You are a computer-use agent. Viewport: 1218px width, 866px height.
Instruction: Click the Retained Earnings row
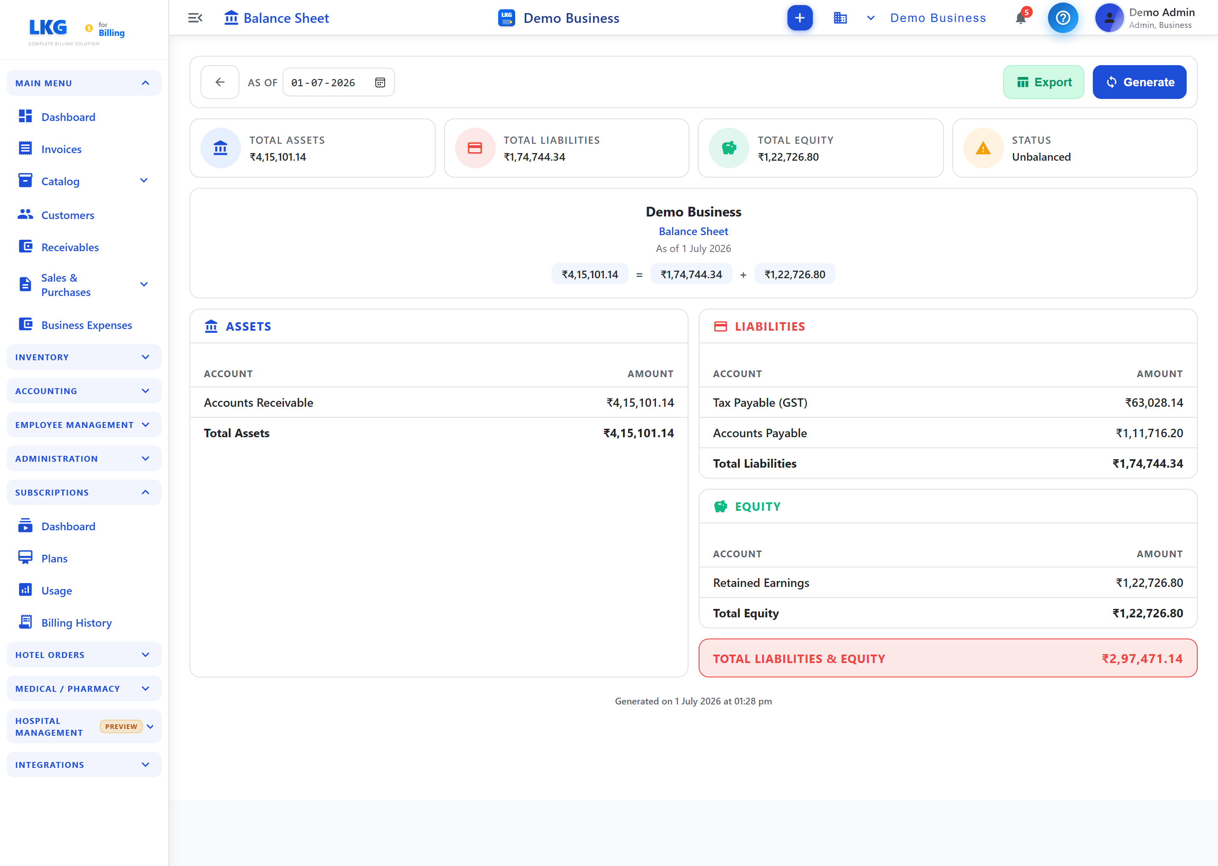pos(948,583)
